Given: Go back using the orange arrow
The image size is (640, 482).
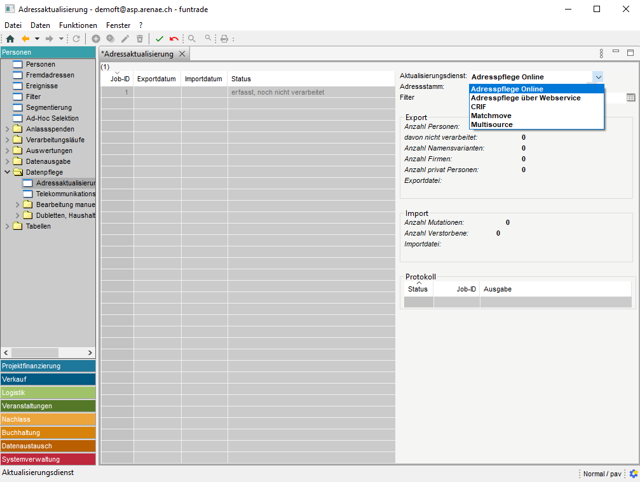Looking at the screenshot, I should click(26, 39).
